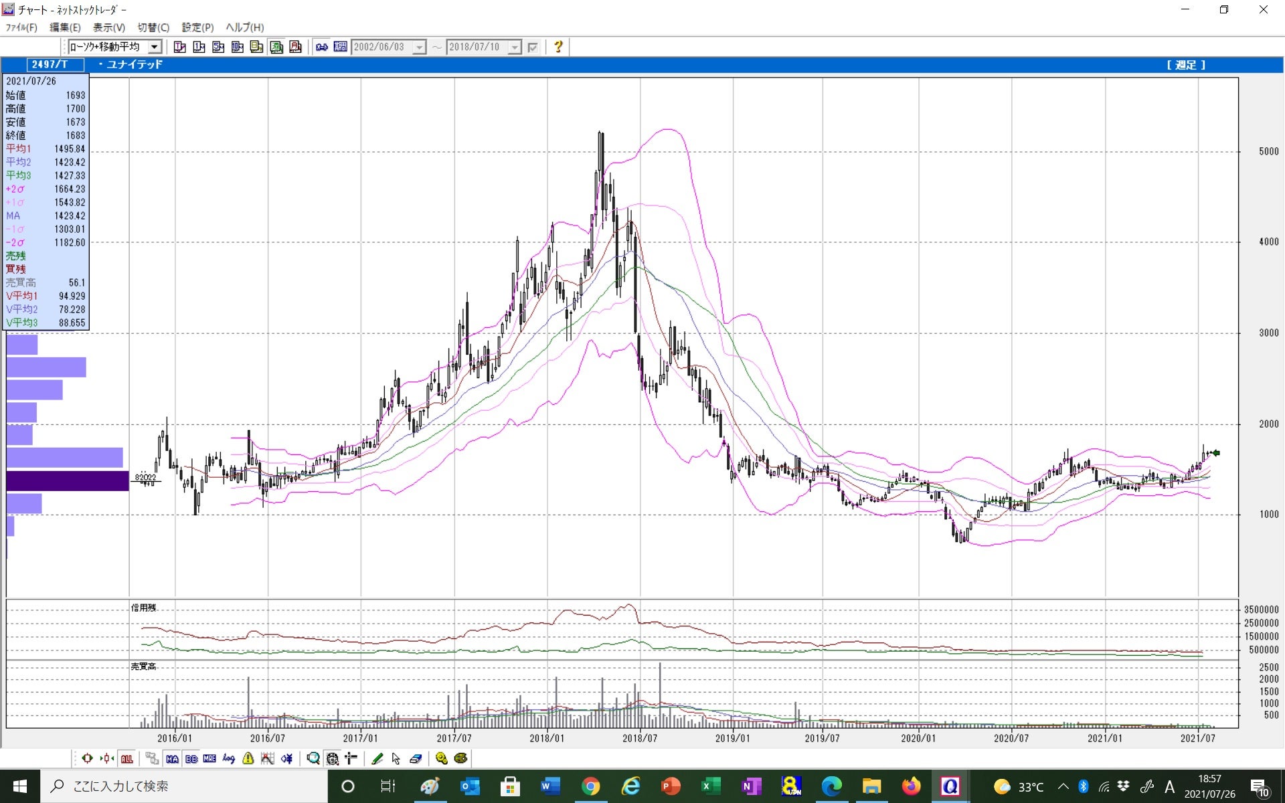The height and width of the screenshot is (803, 1285).
Task: Expand the 2018/07/10 end date dropdown
Action: [515, 48]
